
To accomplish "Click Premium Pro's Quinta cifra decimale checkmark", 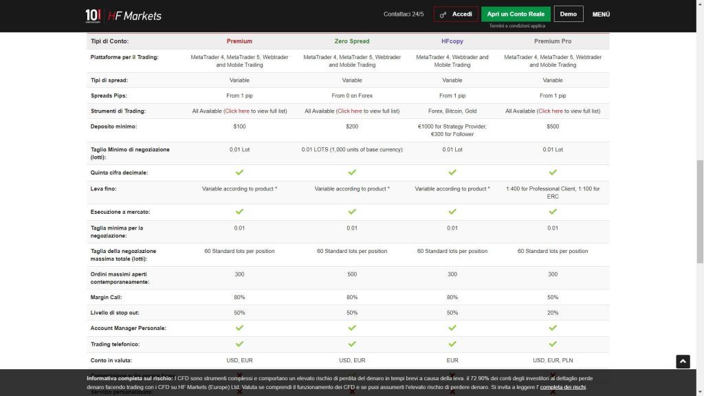I will click(553, 173).
